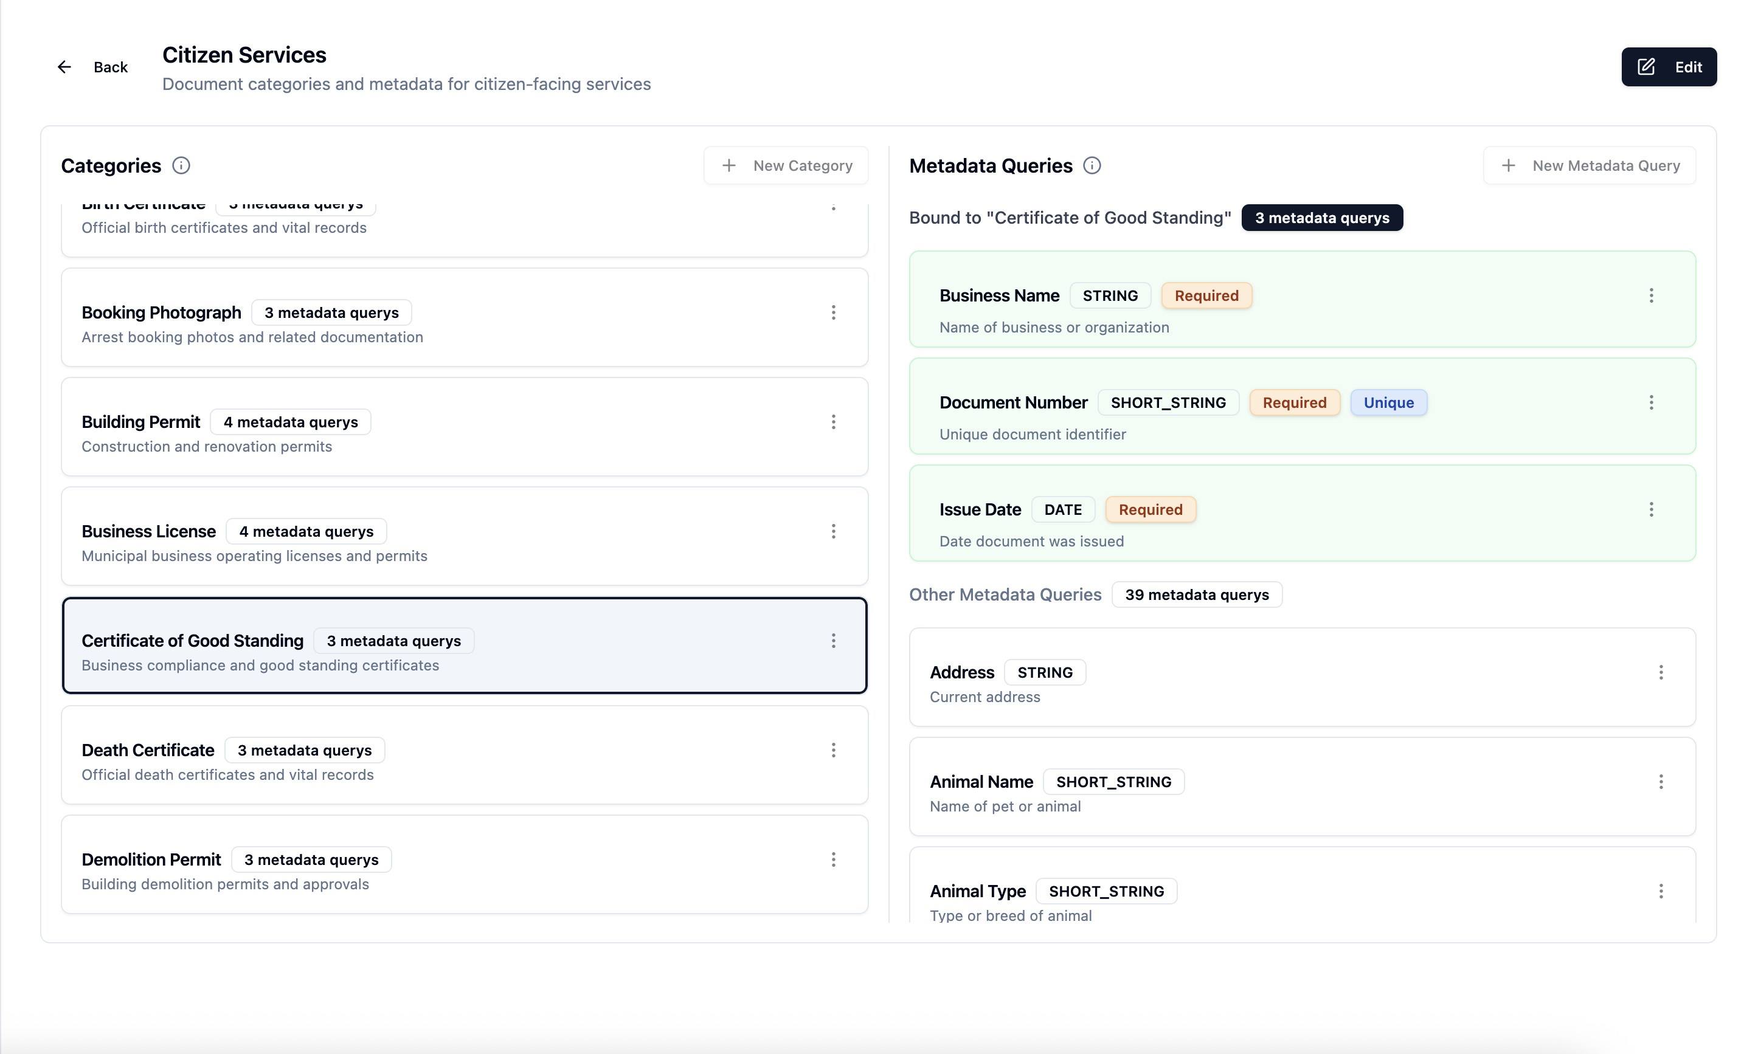Open the Metadata Queries info tooltip icon
Screen dimensions: 1744x1054
1092,165
